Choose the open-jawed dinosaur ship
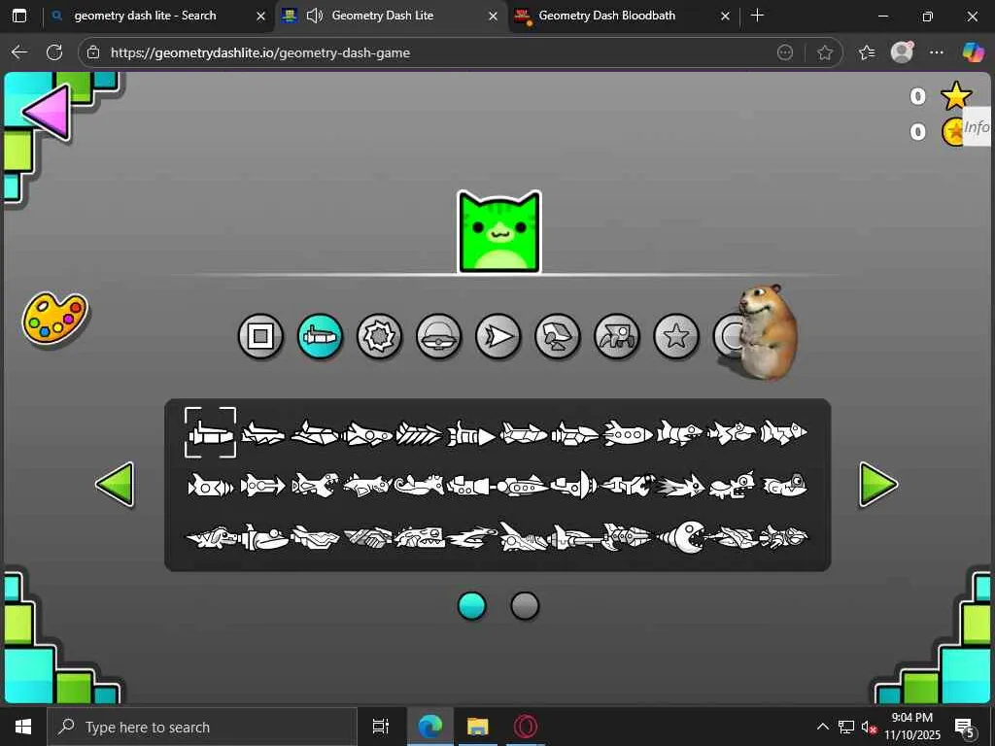The height and width of the screenshot is (746, 995). tap(315, 486)
